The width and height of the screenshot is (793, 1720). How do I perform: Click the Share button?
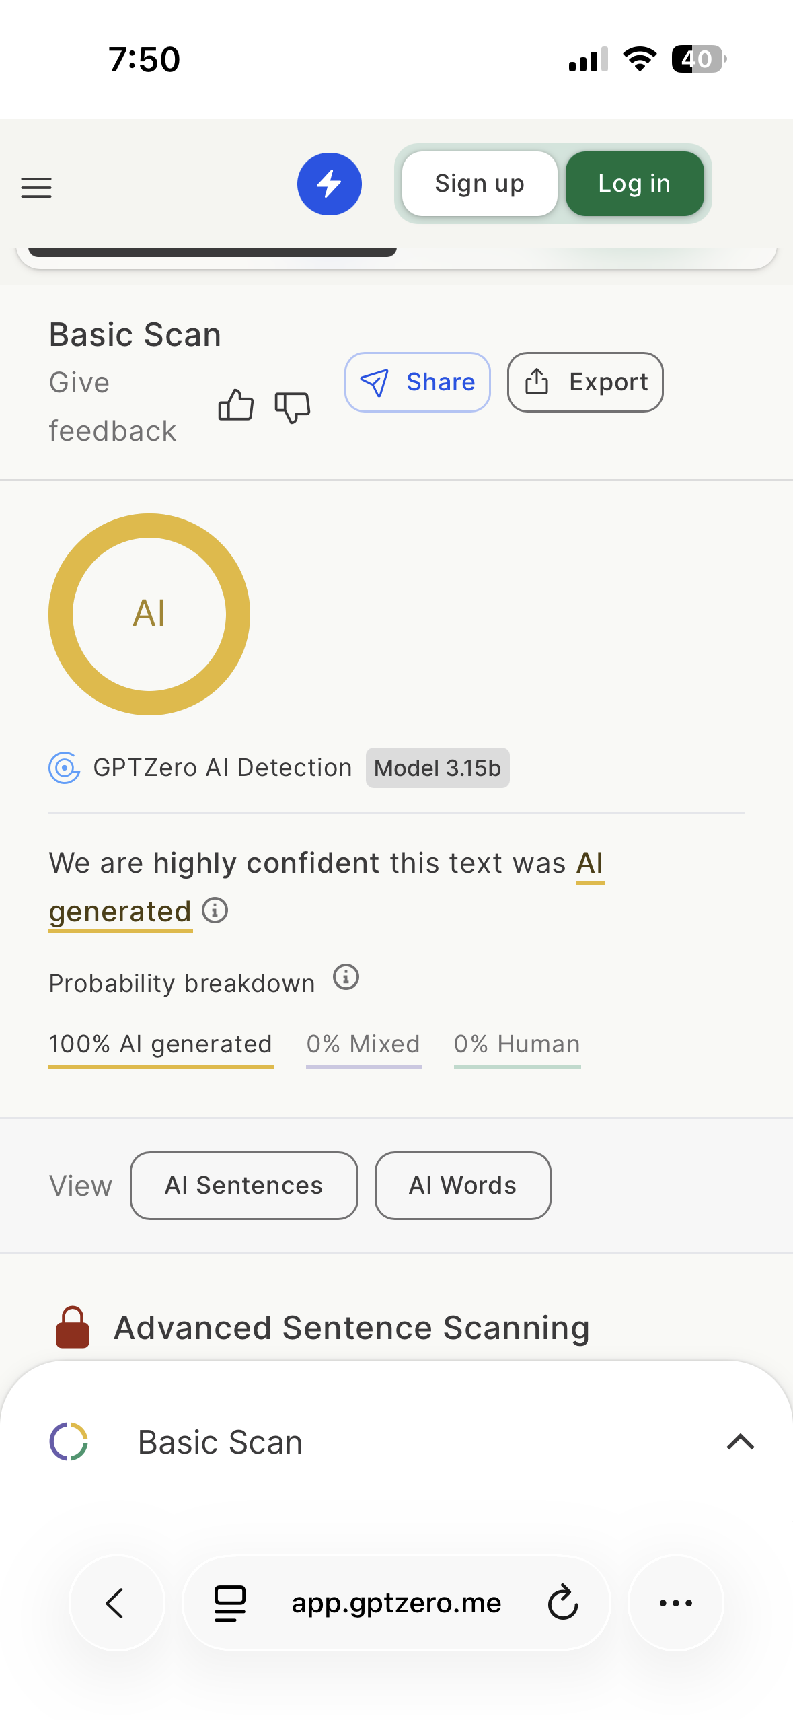[x=417, y=382]
